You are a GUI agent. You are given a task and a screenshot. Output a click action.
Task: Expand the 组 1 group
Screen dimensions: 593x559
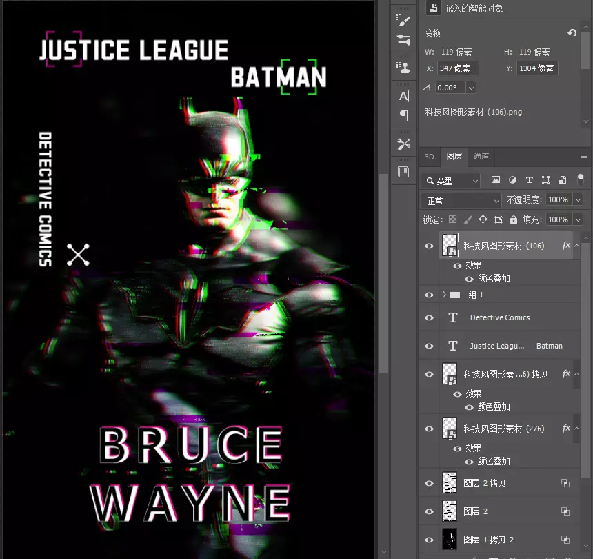point(444,294)
